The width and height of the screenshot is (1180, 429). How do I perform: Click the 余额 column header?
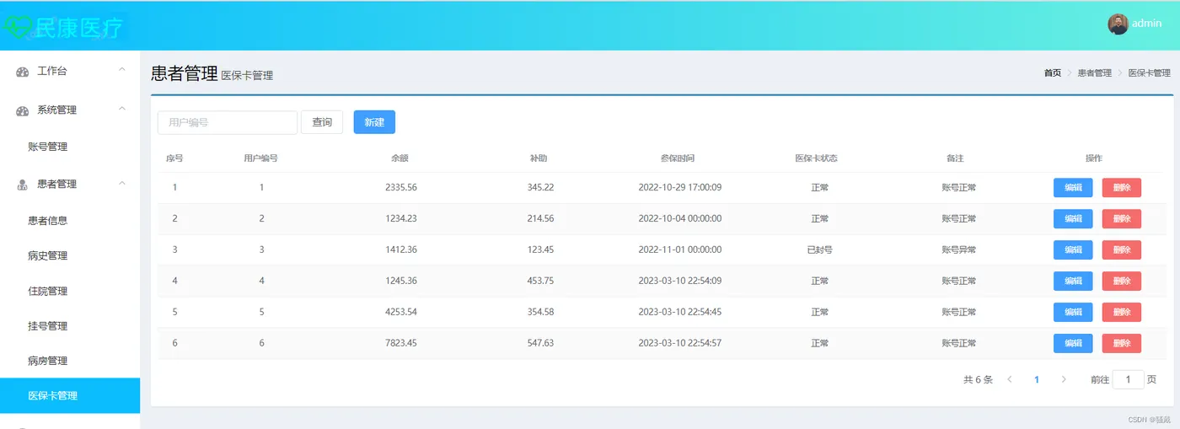click(400, 158)
